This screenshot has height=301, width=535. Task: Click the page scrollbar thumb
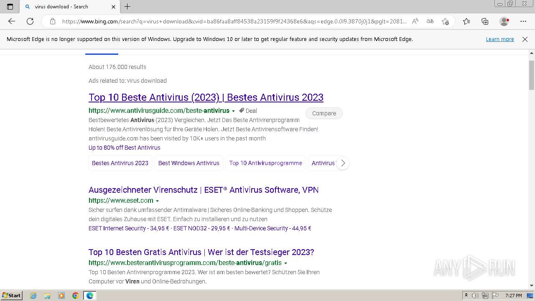click(532, 75)
